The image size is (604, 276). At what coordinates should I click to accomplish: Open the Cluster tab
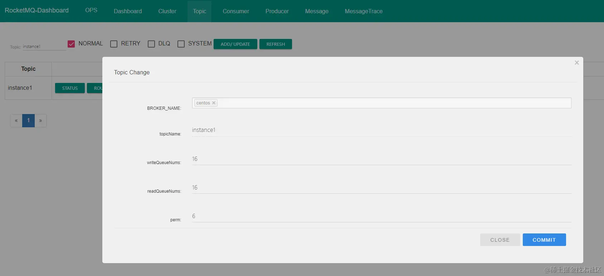tap(167, 11)
